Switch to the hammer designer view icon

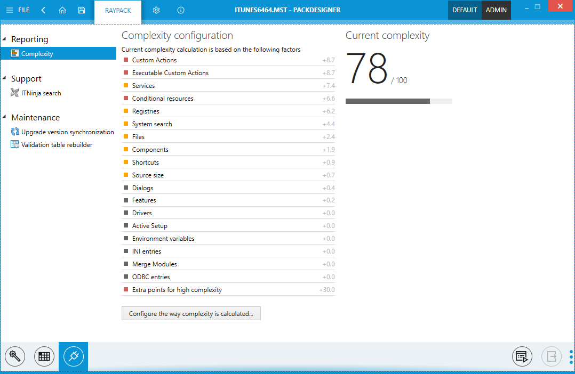(x=15, y=356)
